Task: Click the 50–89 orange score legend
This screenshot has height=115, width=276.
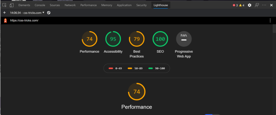Action: click(135, 68)
